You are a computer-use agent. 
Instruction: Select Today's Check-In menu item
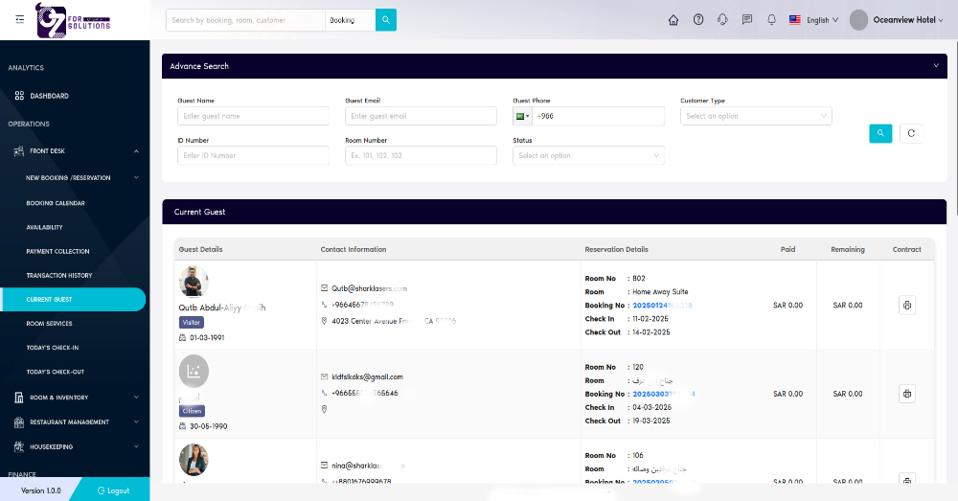(53, 348)
